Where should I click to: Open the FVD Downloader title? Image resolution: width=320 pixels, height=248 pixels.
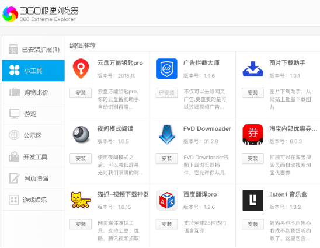(x=207, y=128)
